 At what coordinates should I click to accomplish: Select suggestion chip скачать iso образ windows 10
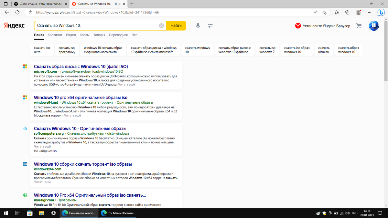[297, 50]
